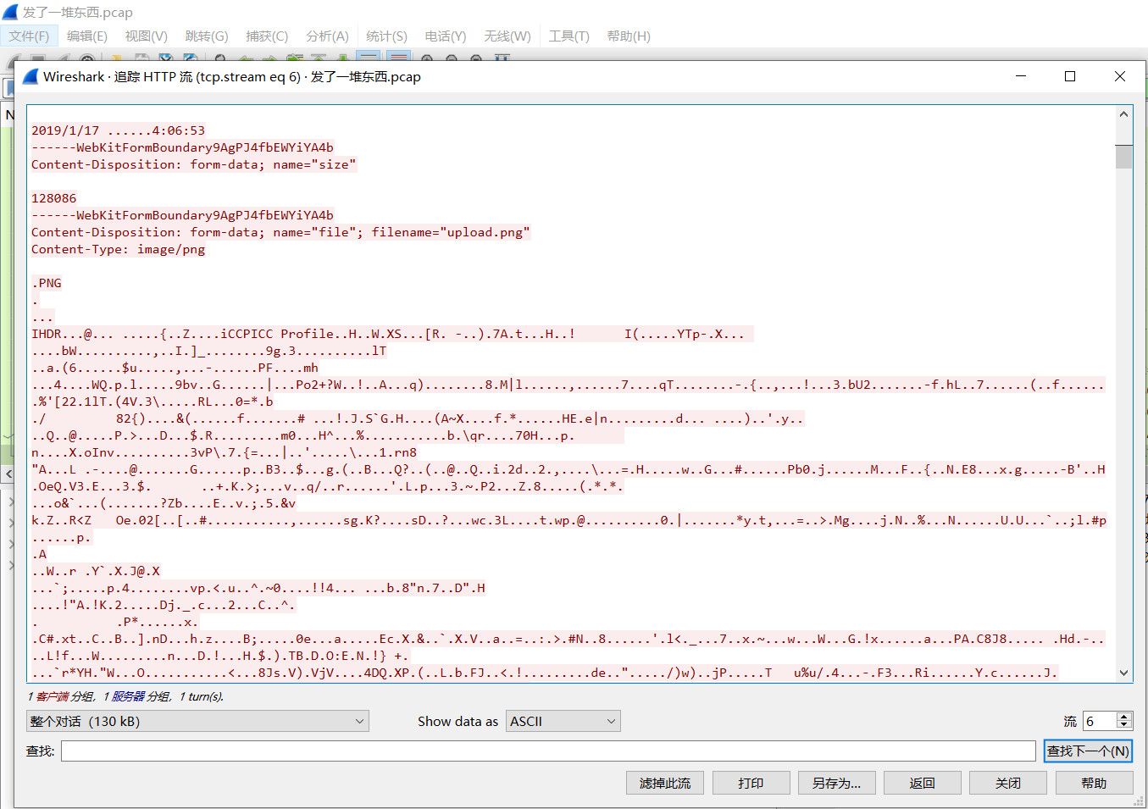
Task: Click the line starting '..W..r .Y`.X.J@.X'
Action: click(x=96, y=571)
